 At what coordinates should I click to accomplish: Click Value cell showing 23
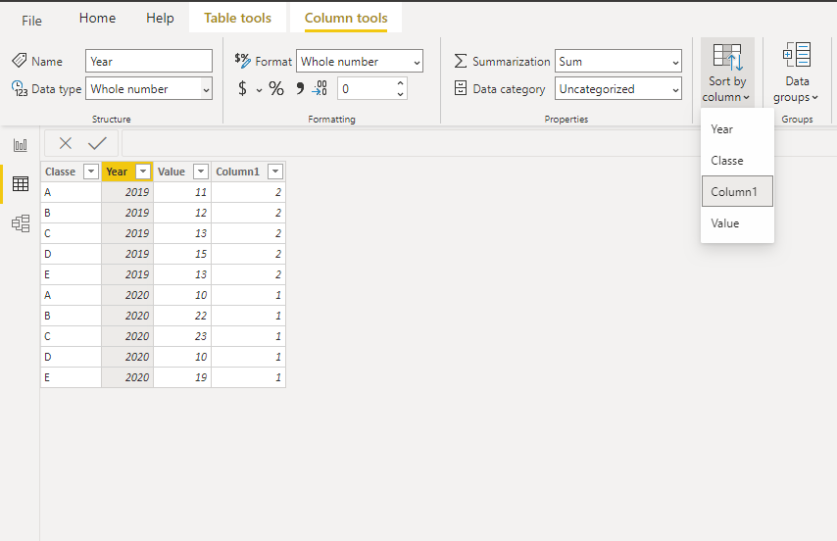pyautogui.click(x=182, y=336)
